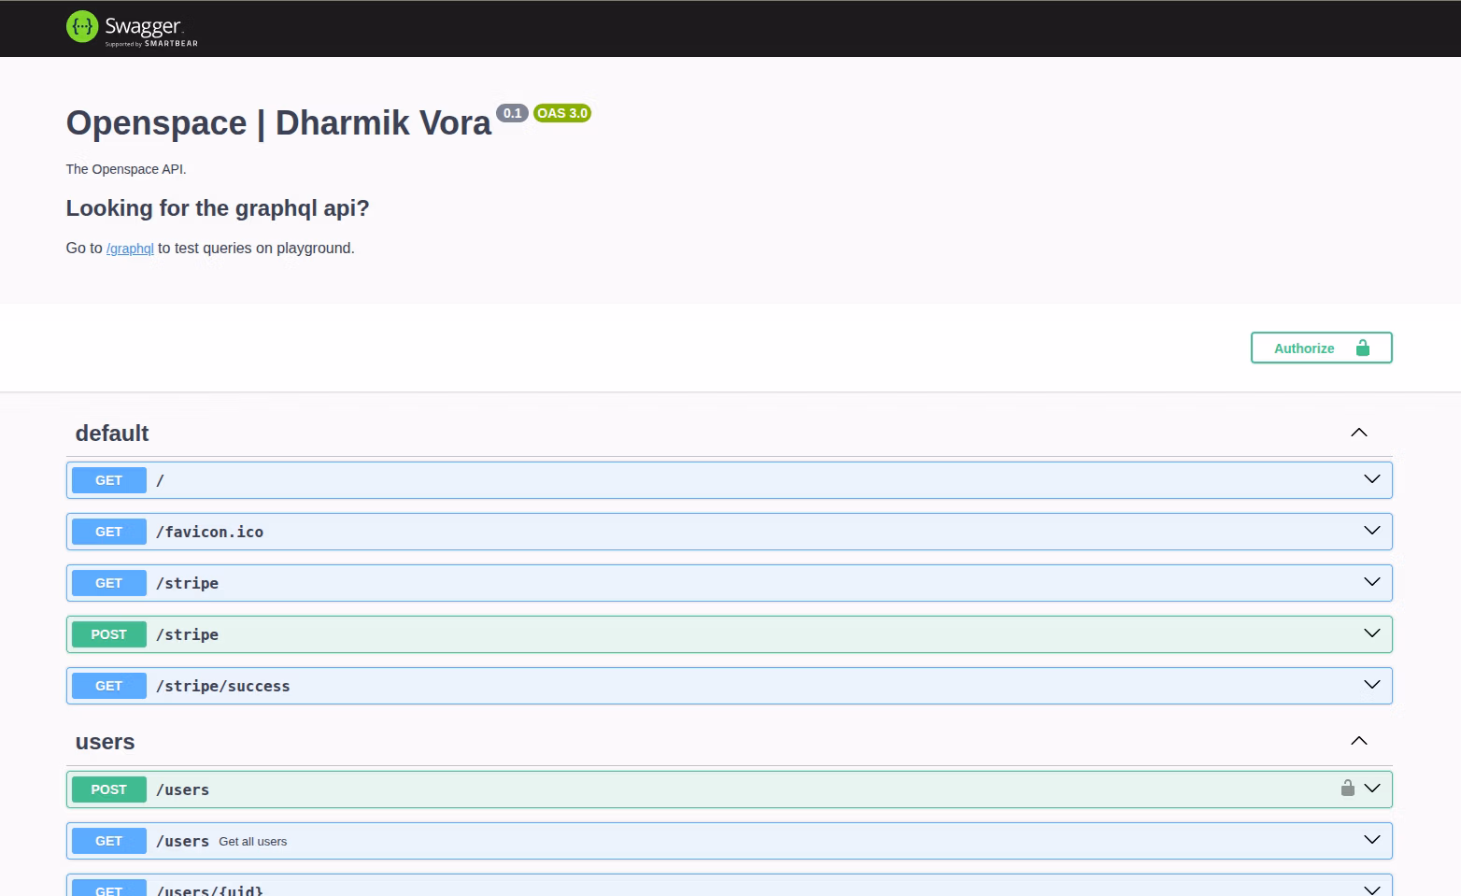Click the /stripe/success endpoint path

tap(223, 686)
